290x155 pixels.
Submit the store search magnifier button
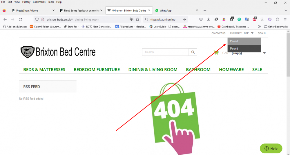click(193, 52)
